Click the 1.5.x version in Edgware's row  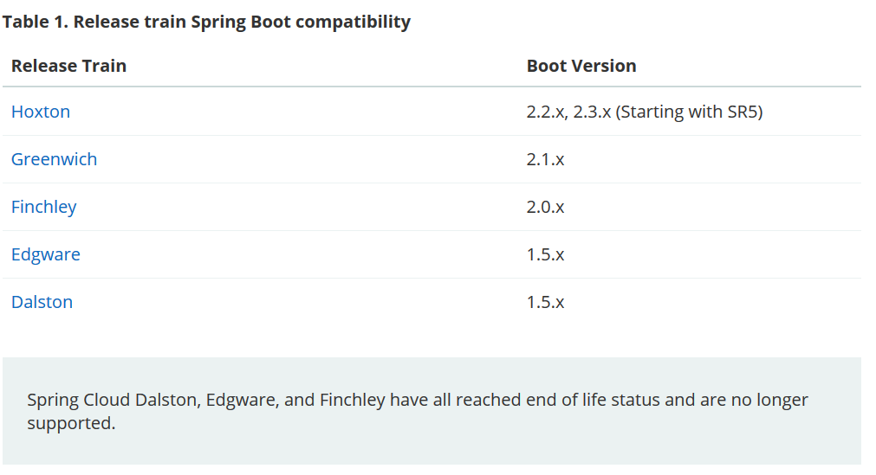[x=546, y=254]
